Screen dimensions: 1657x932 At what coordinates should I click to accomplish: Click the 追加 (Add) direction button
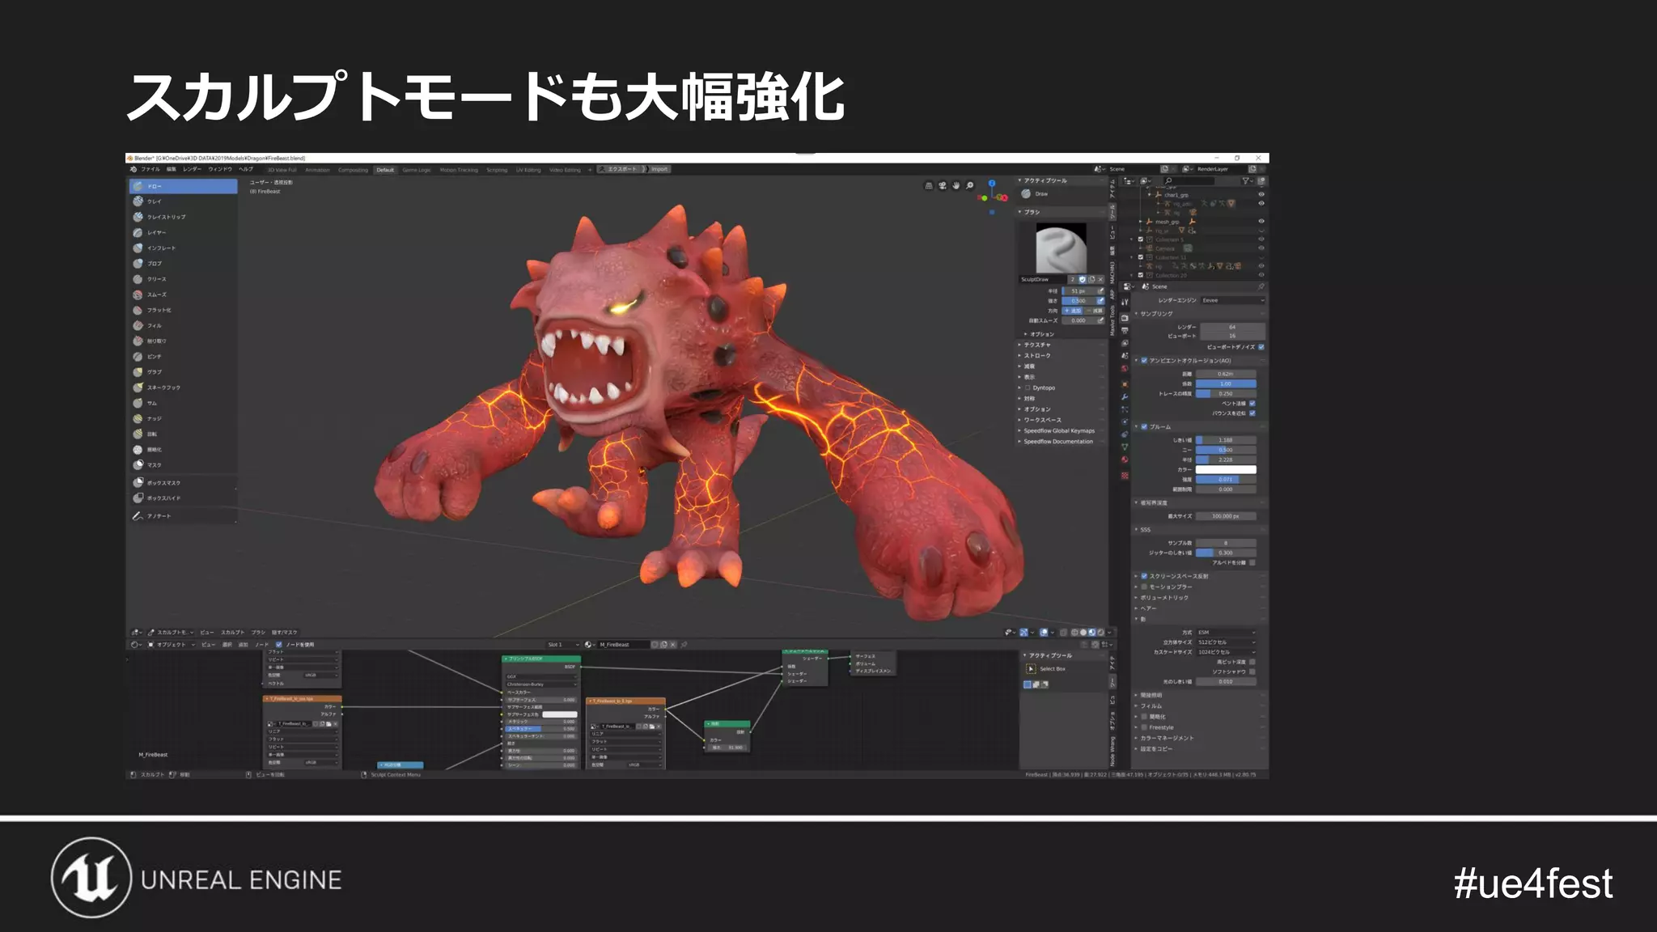(1073, 311)
